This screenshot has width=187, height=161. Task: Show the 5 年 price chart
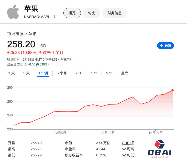click(x=109, y=73)
